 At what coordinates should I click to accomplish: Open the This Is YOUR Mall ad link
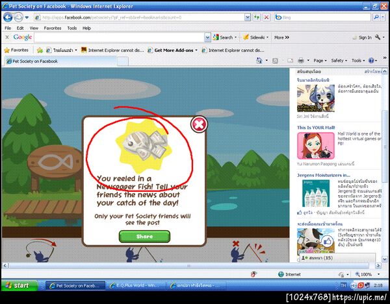(x=316, y=128)
